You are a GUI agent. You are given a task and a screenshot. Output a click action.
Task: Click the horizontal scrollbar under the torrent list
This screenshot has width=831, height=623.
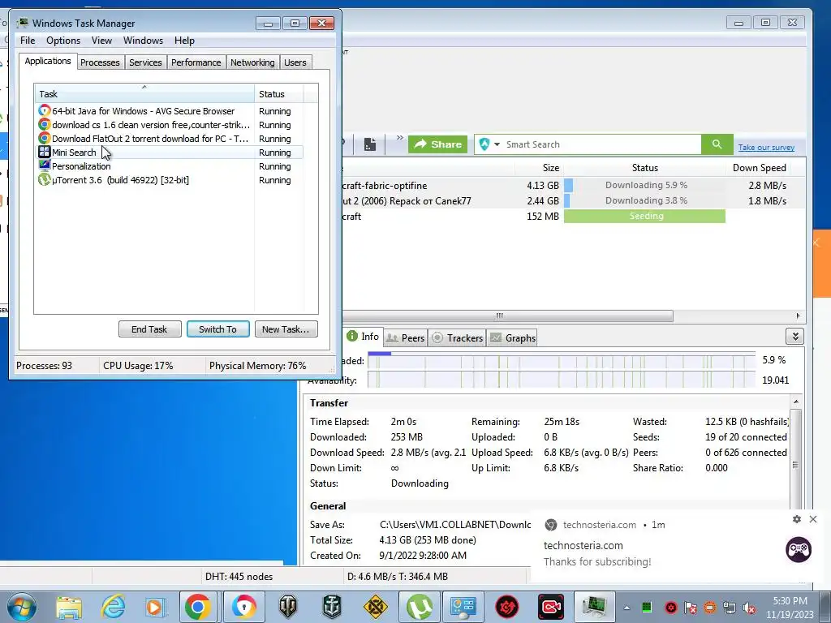(x=508, y=316)
